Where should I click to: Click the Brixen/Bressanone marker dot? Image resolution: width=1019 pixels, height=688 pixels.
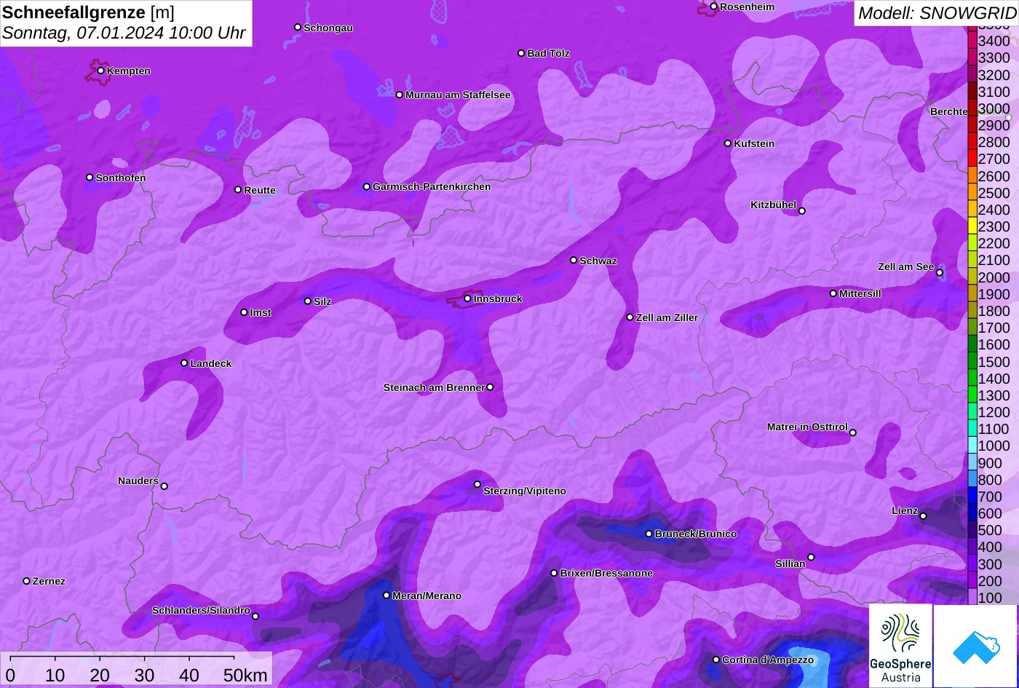tap(554, 573)
